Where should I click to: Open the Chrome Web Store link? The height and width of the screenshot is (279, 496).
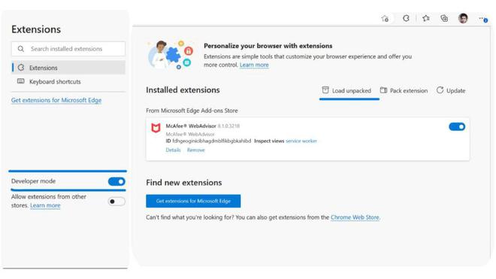(355, 217)
